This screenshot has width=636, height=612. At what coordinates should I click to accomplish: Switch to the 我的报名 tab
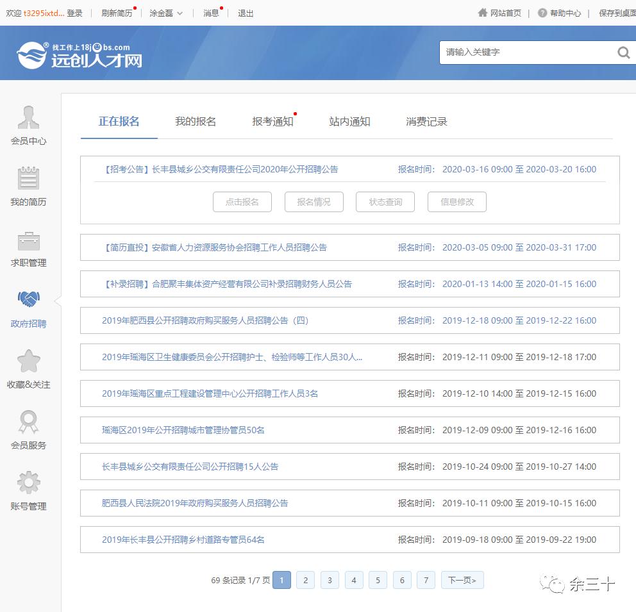click(196, 121)
